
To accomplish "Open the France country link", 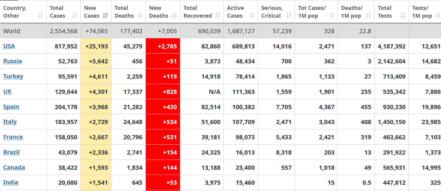I will pos(13,137).
